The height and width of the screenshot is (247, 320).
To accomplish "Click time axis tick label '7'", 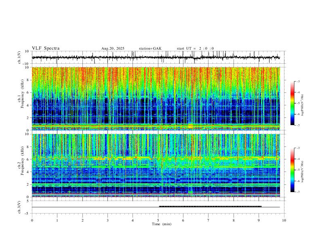I will (x=208, y=220).
